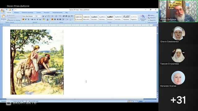198x111 pixels.
Task: Toggle italic formatting
Action: (x=26, y=19)
